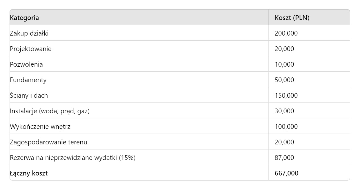Select the 667,000 total value
This screenshot has height=185, width=360.
(286, 173)
